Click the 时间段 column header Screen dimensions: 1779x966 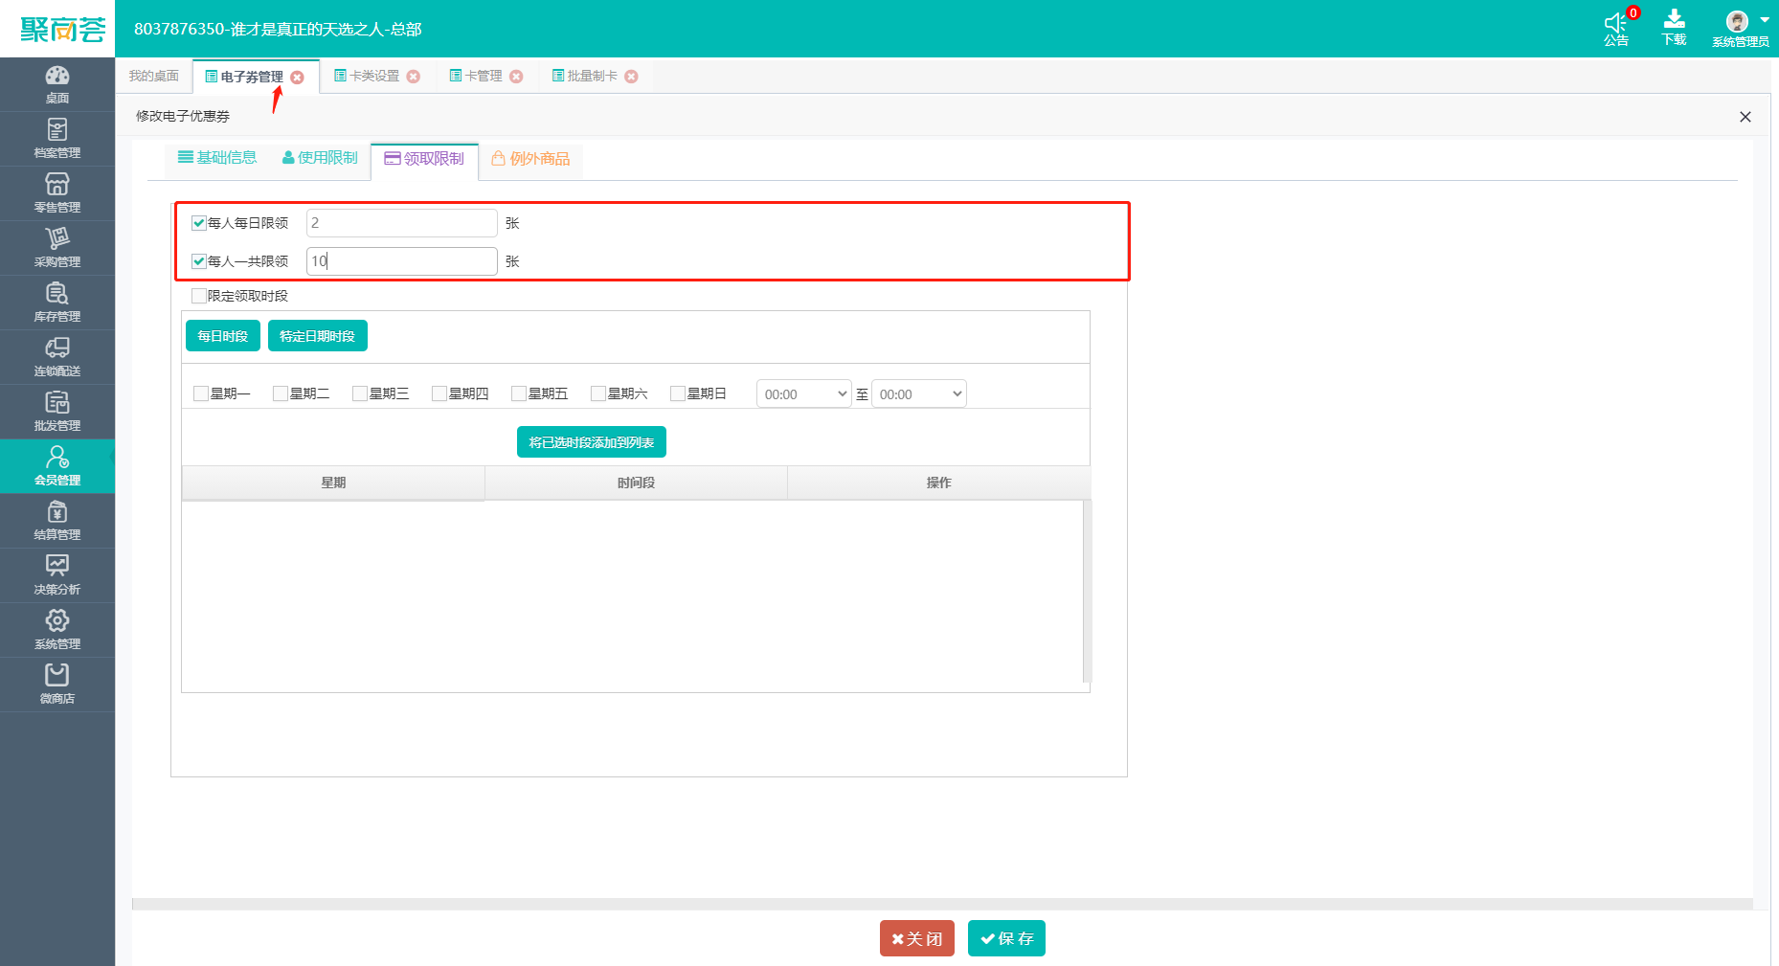coord(636,483)
